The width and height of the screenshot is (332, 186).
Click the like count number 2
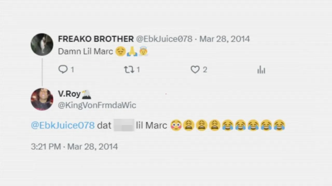click(x=205, y=70)
